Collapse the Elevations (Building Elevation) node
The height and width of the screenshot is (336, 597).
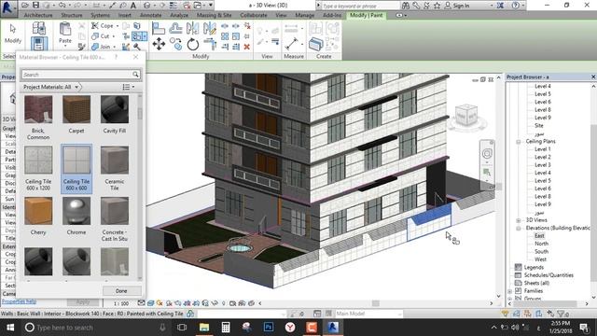click(x=519, y=228)
